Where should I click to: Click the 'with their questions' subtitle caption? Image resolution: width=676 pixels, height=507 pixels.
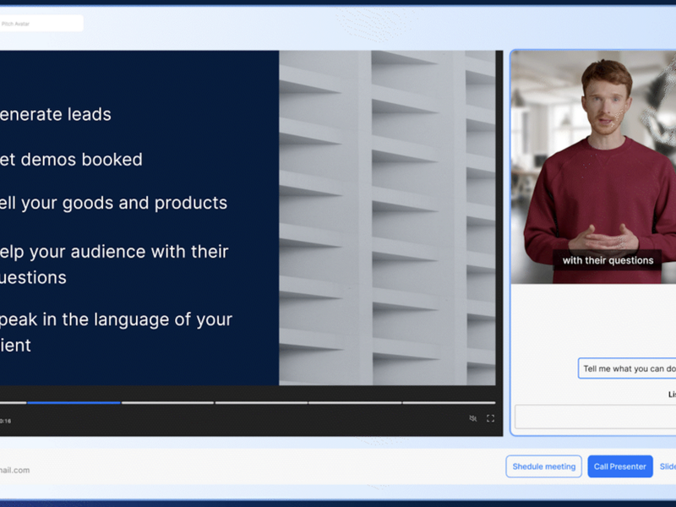pyautogui.click(x=608, y=260)
